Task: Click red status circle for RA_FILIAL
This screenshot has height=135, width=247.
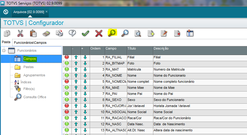Action: [67, 57]
